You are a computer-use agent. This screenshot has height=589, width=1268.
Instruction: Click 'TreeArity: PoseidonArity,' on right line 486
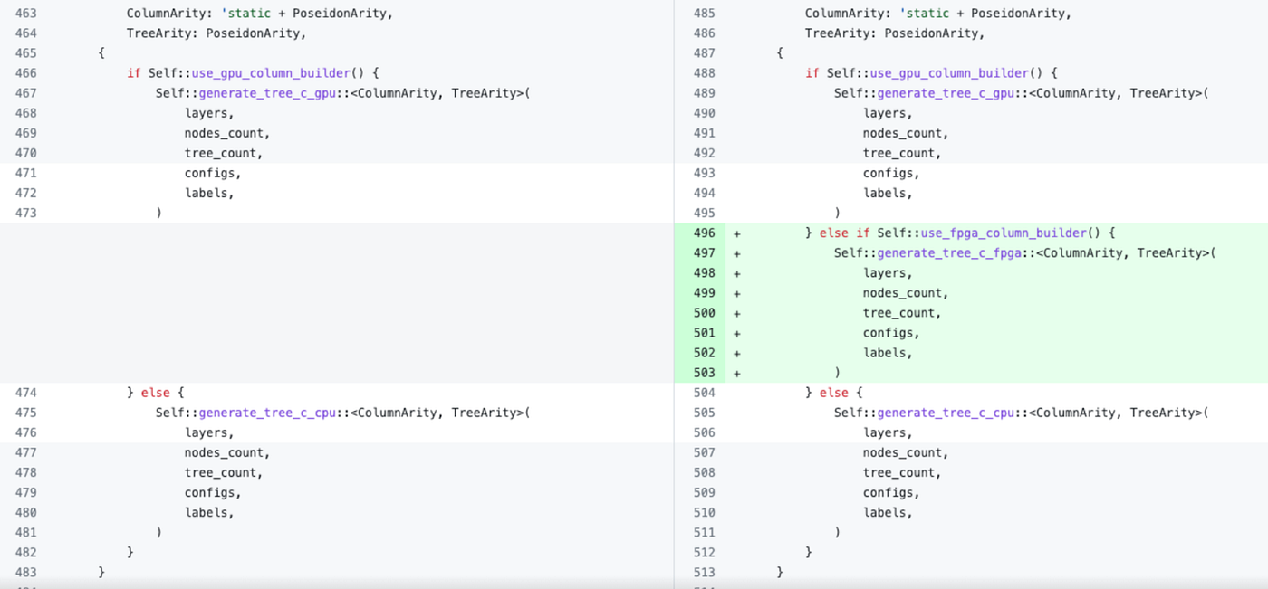tap(895, 33)
